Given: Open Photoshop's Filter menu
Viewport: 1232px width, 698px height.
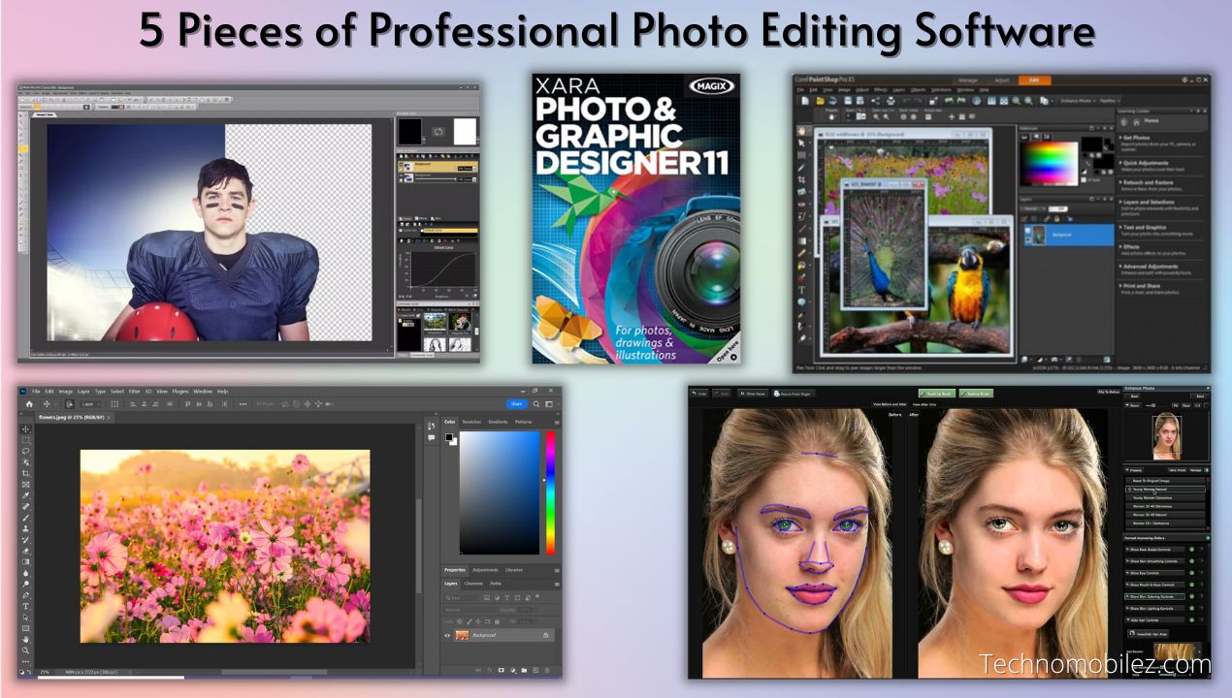Looking at the screenshot, I should pyautogui.click(x=134, y=392).
